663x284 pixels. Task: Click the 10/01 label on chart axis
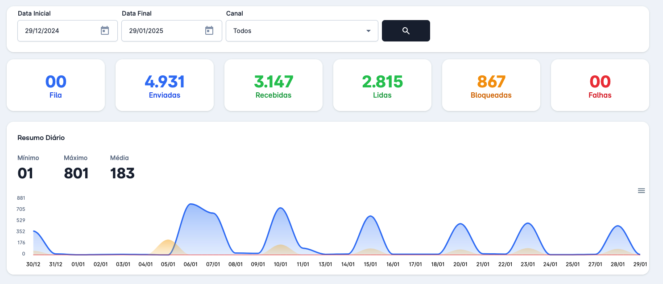coord(280,264)
